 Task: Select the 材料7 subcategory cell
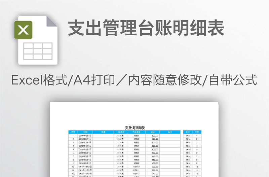click(x=137, y=156)
